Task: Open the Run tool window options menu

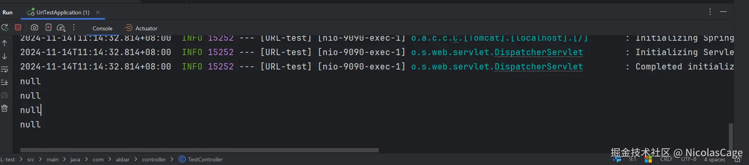Action: [x=710, y=12]
